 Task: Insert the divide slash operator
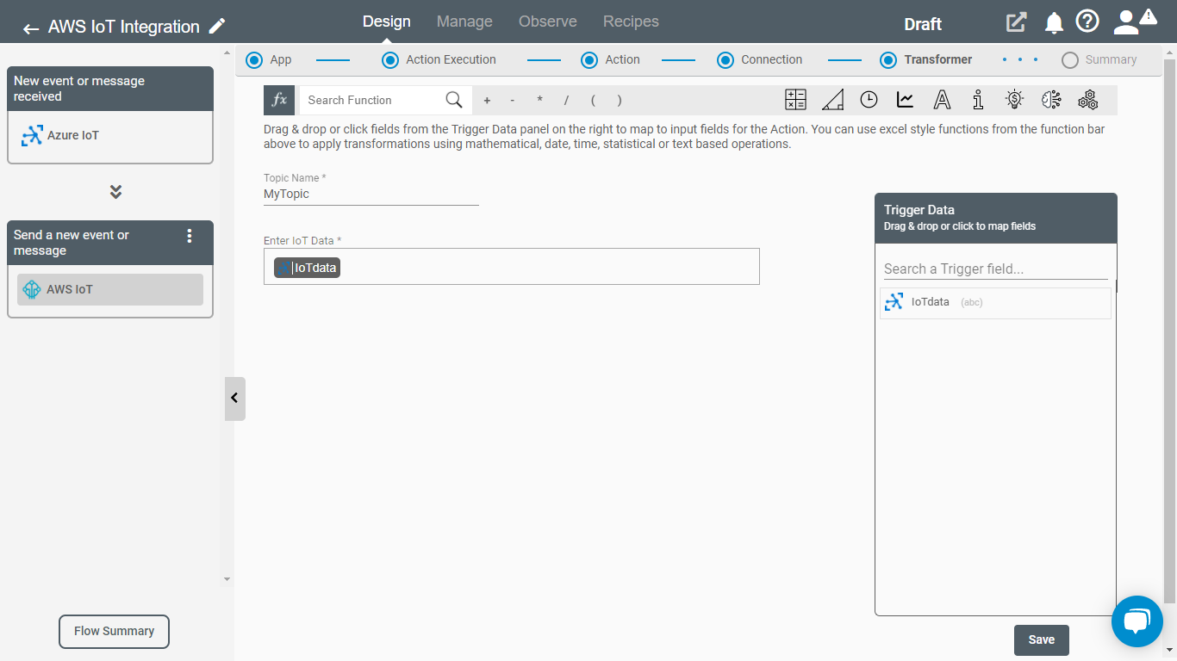(566, 101)
